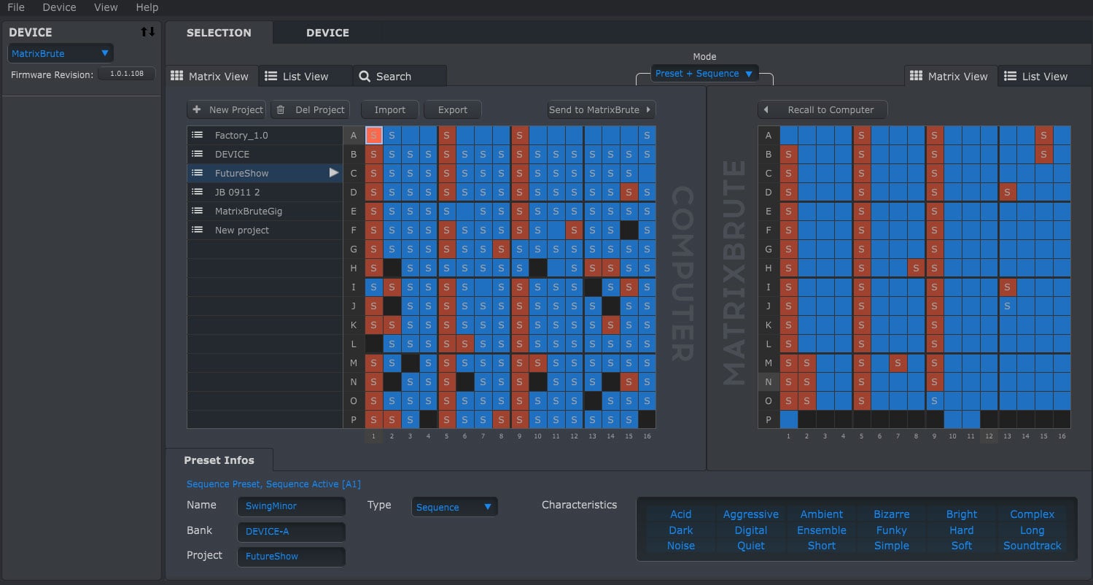
Task: Open the Search tab
Action: [400, 76]
